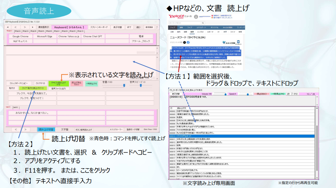This screenshot has width=336, height=188.
Task: Open the Chrome Chat GPT shortcut
Action: pyautogui.click(x=93, y=36)
